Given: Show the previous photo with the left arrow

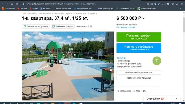Looking at the screenshot, I should 25,67.
